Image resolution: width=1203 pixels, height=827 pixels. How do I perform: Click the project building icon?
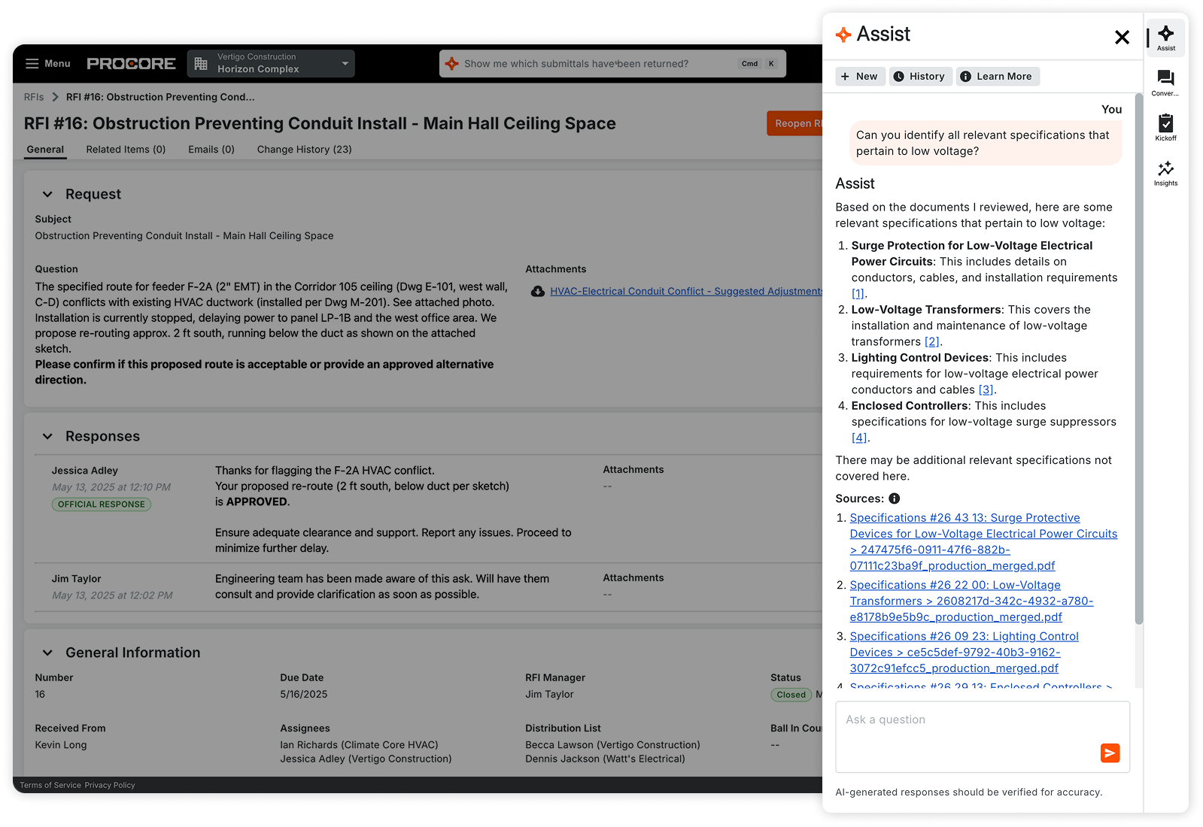click(x=201, y=64)
